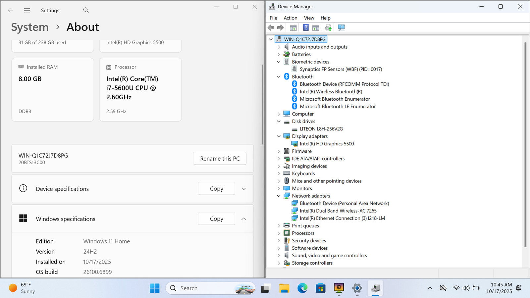530x298 pixels.
Task: Collapse the Windows specifications section
Action: (x=243, y=219)
